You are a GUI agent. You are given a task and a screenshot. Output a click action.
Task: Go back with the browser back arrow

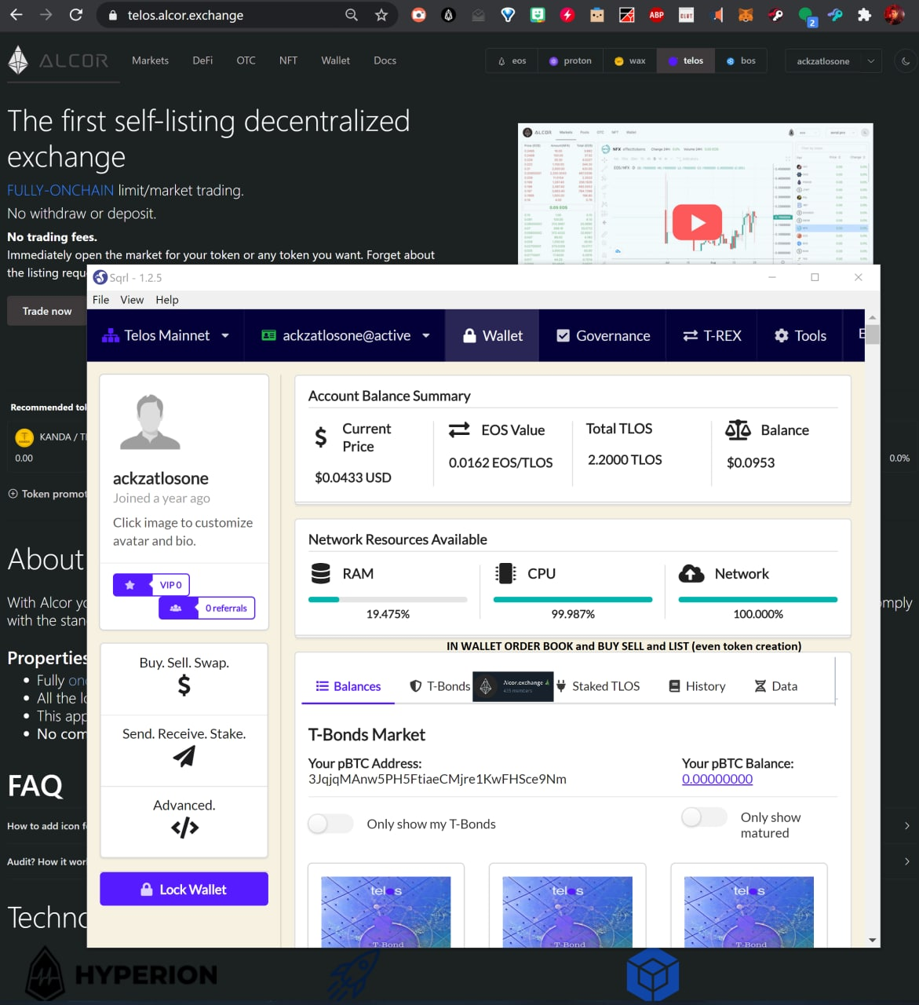point(16,15)
